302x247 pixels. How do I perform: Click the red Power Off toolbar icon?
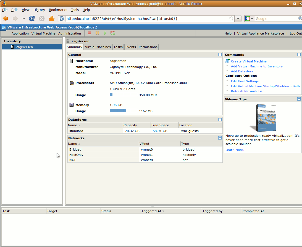point(89,33)
